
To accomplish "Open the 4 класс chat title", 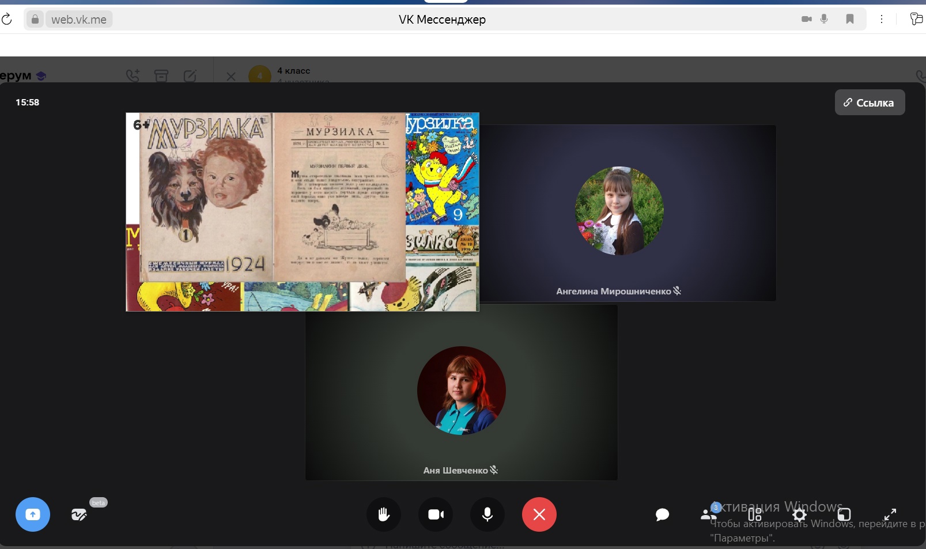I will [x=294, y=70].
